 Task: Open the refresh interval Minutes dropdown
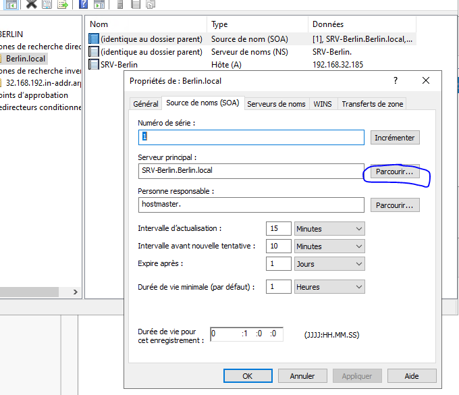(329, 229)
